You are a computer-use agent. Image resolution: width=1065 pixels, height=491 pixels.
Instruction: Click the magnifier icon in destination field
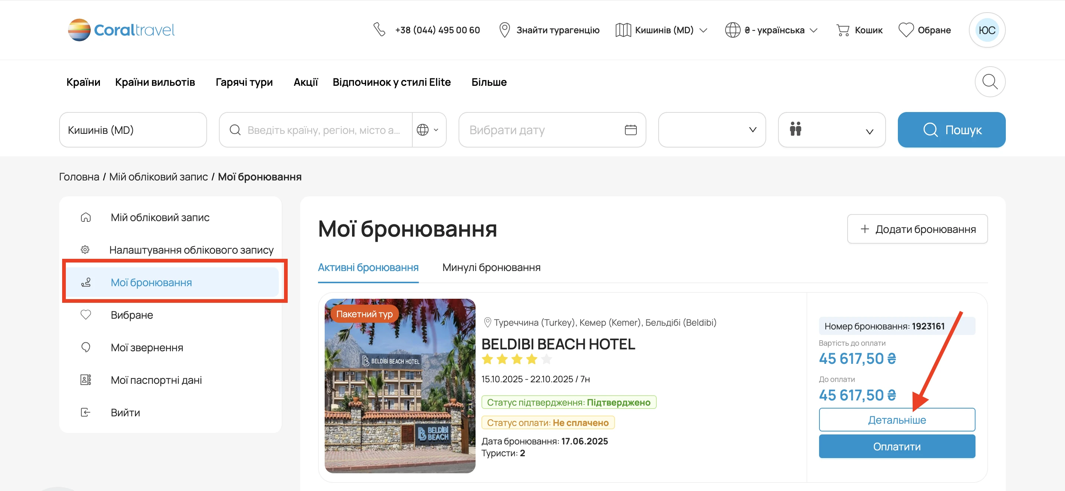tap(235, 130)
